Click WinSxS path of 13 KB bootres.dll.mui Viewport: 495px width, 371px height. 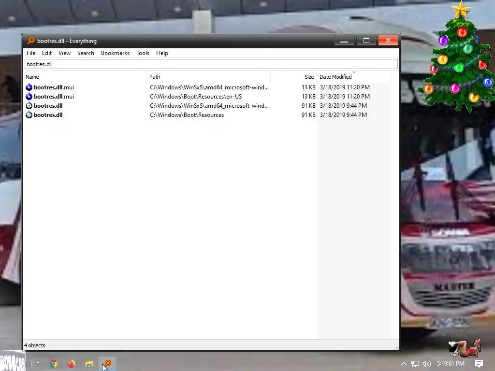(x=209, y=87)
